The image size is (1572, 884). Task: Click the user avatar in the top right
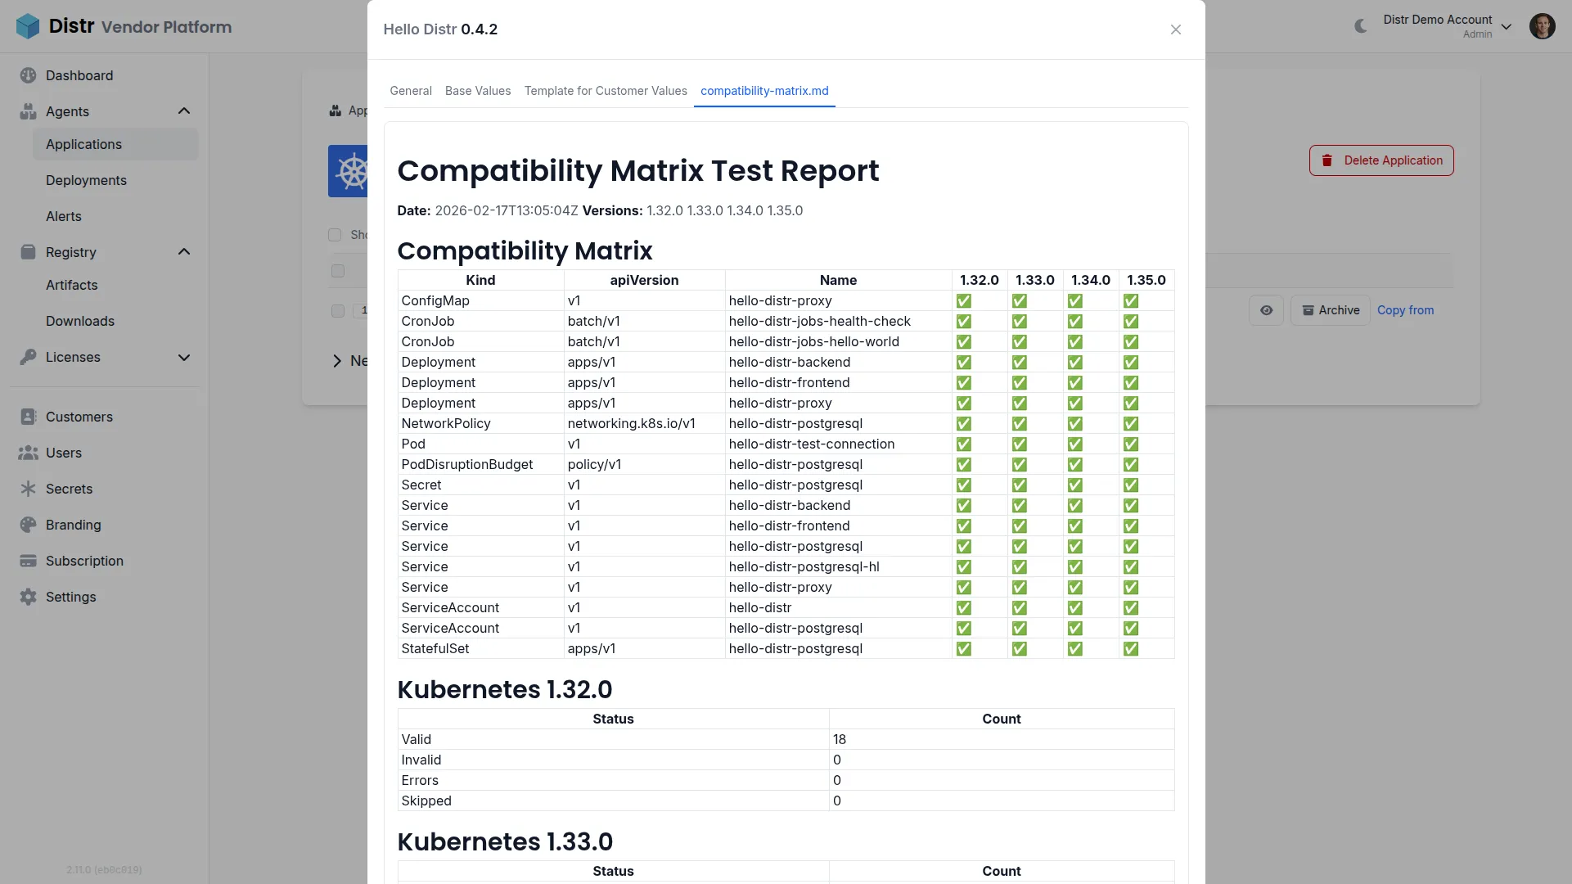[1543, 25]
